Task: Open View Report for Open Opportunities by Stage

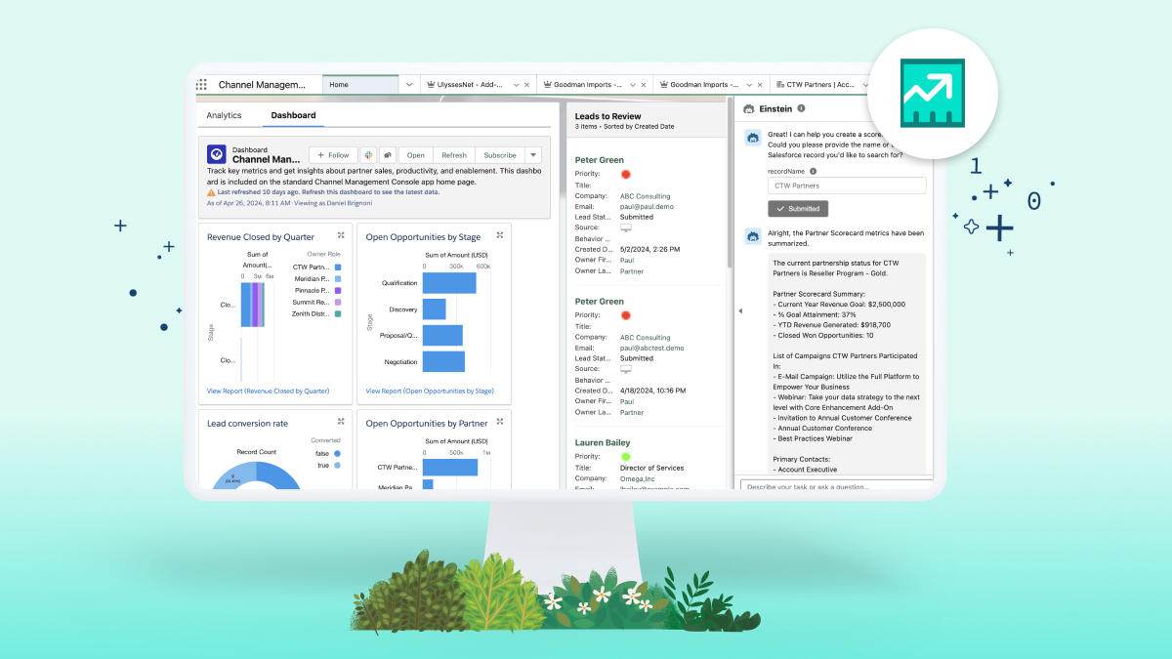Action: [428, 391]
